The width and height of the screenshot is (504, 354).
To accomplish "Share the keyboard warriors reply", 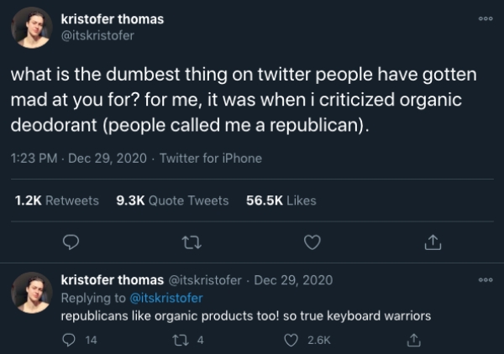I will coord(412,339).
